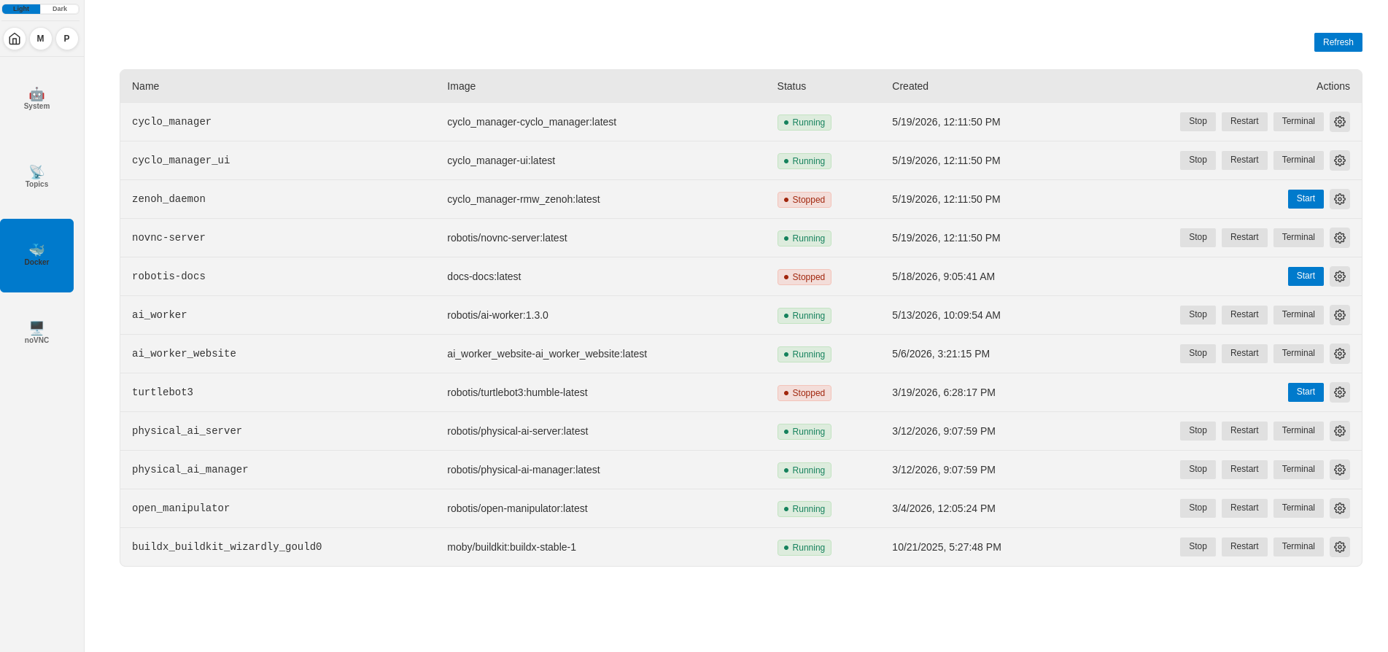Go to the home icon button

click(x=15, y=39)
